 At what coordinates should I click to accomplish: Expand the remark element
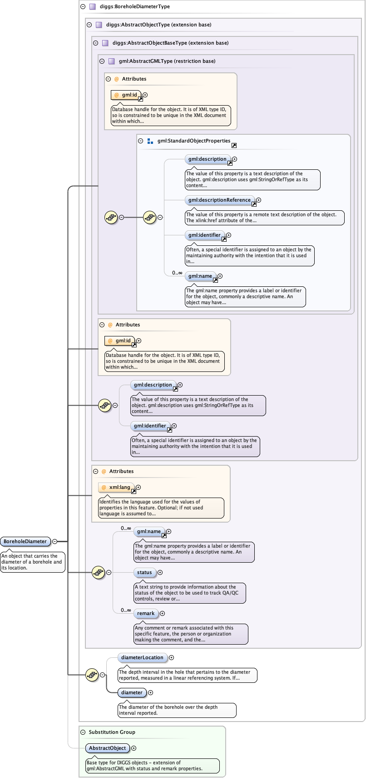point(162,613)
